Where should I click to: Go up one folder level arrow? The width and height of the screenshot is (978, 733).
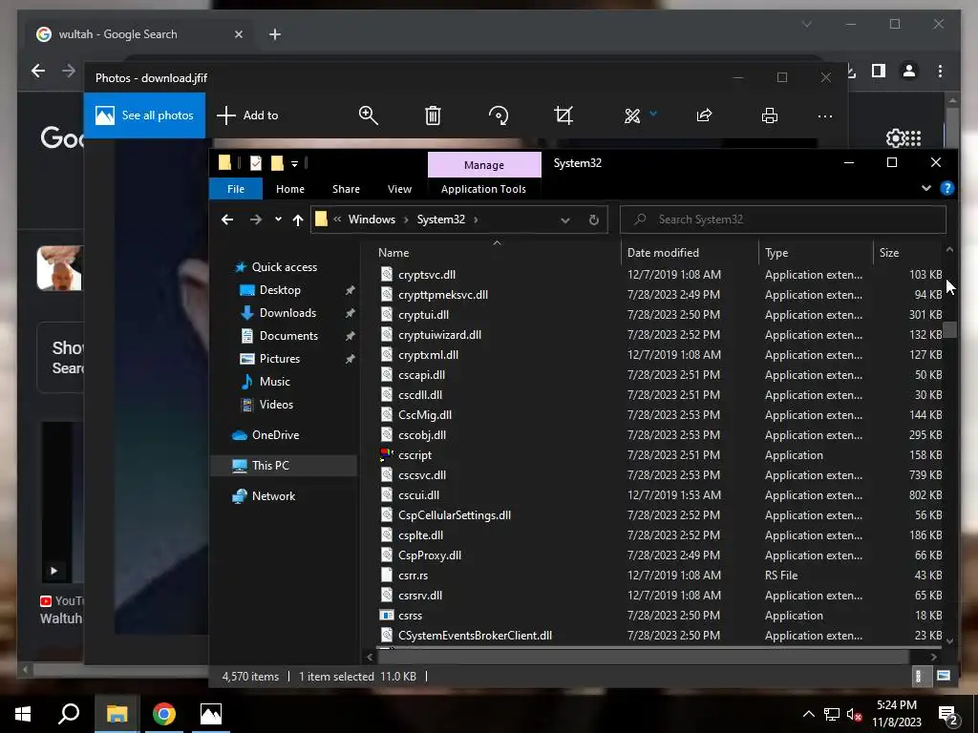tap(298, 220)
